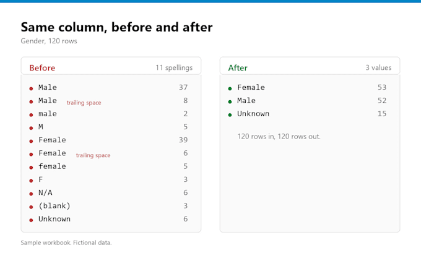Click the red bullet beside N/A
This screenshot has width=421, height=253.
[31, 194]
